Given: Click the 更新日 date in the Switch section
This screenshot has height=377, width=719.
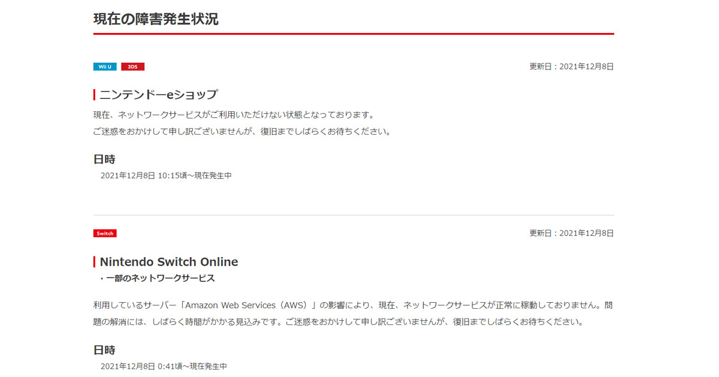Looking at the screenshot, I should point(571,233).
